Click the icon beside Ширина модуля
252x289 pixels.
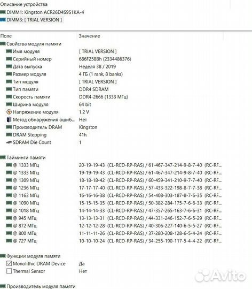coord(9,104)
